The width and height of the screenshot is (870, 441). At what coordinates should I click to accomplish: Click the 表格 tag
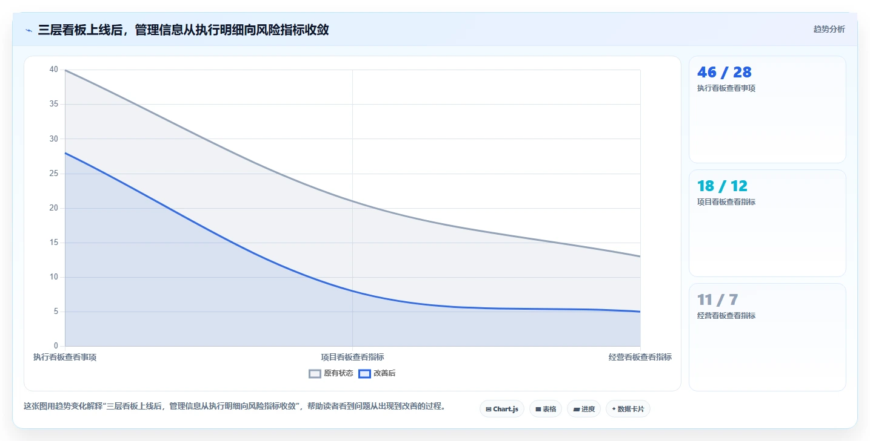pyautogui.click(x=546, y=409)
